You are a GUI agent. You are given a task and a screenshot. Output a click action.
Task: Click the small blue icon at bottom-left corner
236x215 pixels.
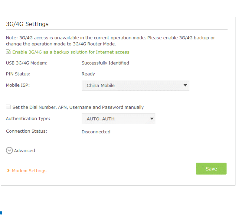[x=1, y=213]
